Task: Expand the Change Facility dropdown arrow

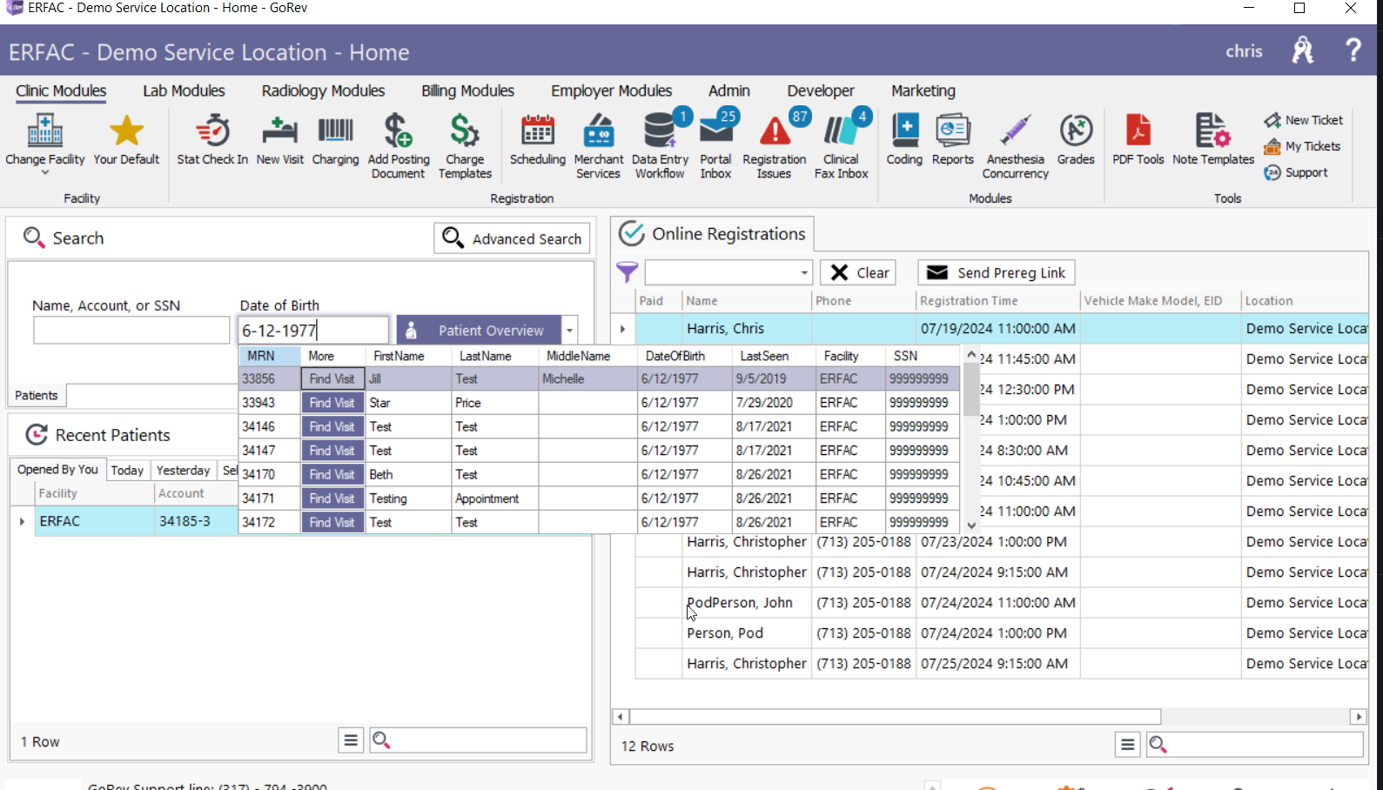Action: click(x=45, y=172)
